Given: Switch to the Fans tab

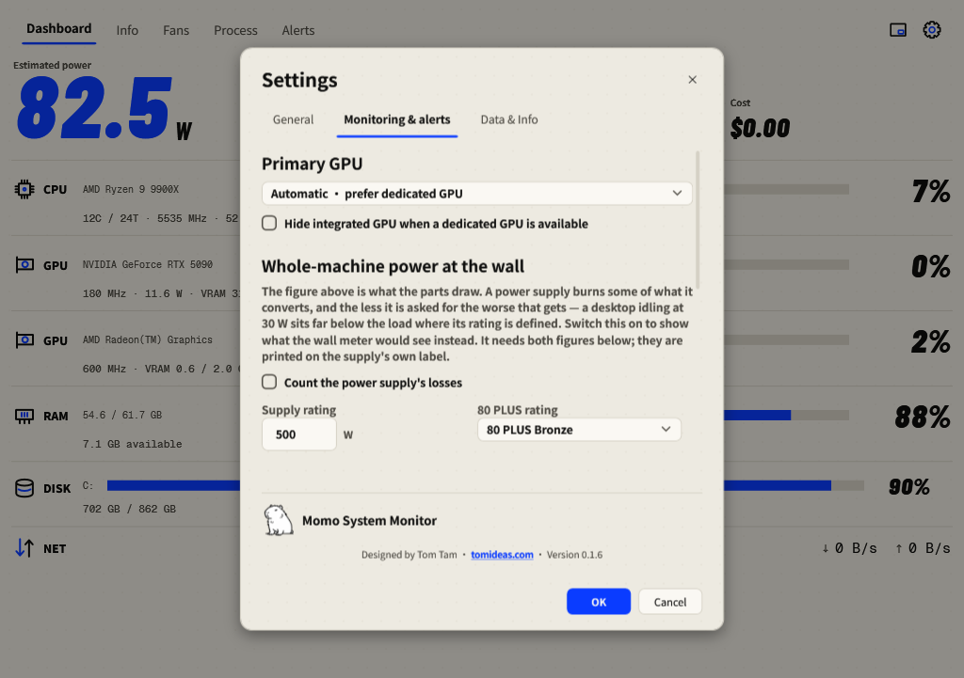Looking at the screenshot, I should 176,30.
